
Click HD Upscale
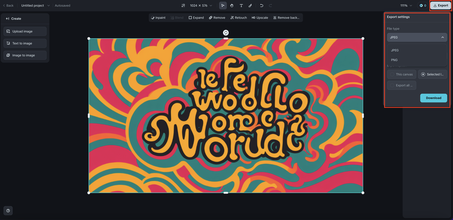(260, 18)
